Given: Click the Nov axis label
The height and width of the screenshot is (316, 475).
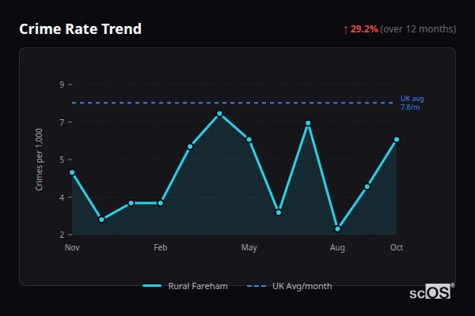Looking at the screenshot, I should click(x=72, y=247).
